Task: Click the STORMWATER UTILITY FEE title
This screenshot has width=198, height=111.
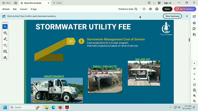Action: point(83,27)
